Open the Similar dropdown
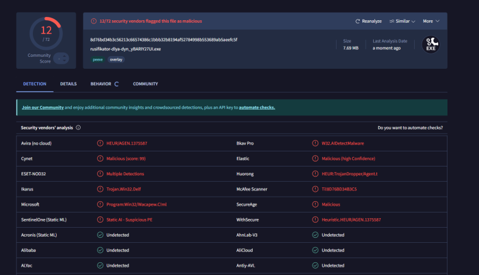The image size is (479, 275). pos(402,21)
